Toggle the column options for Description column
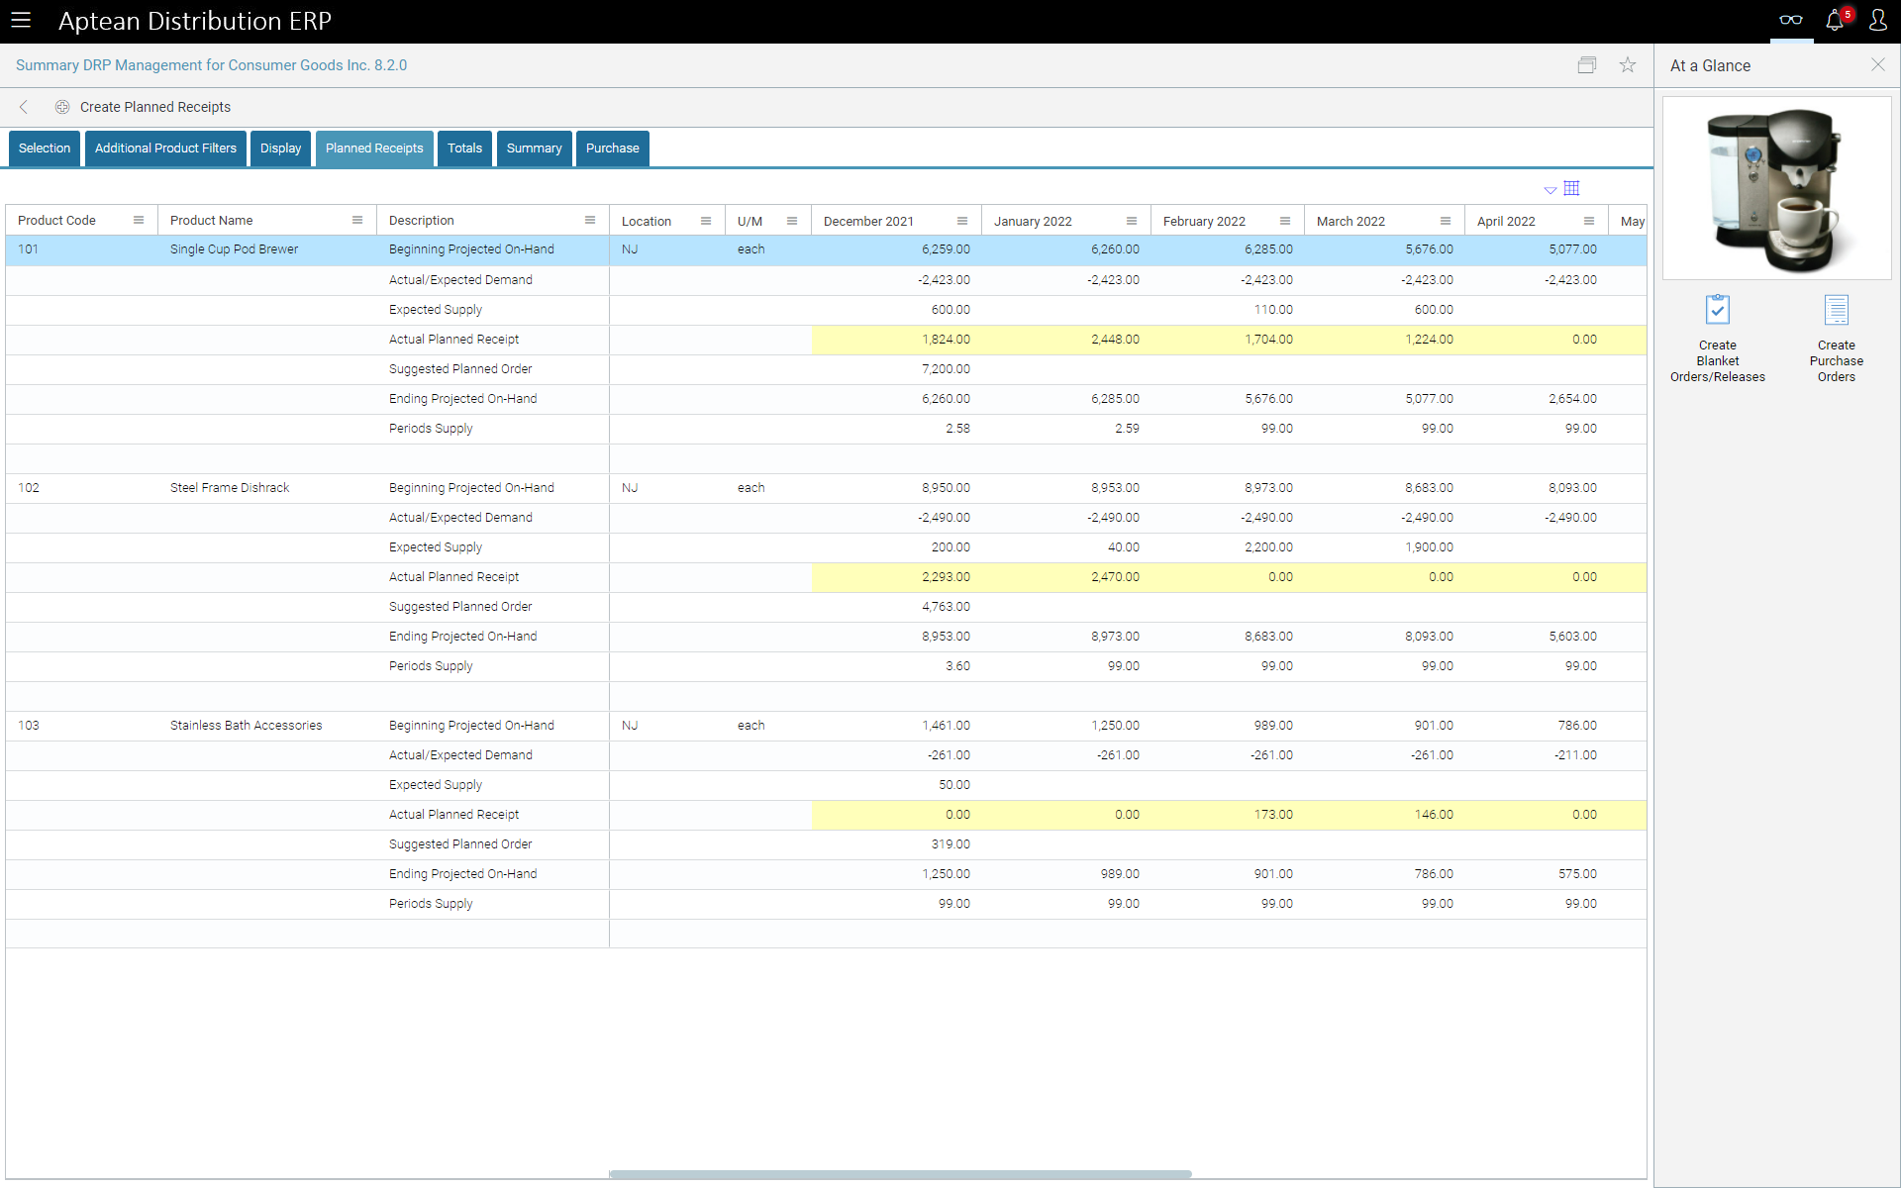1901x1188 pixels. 593,221
